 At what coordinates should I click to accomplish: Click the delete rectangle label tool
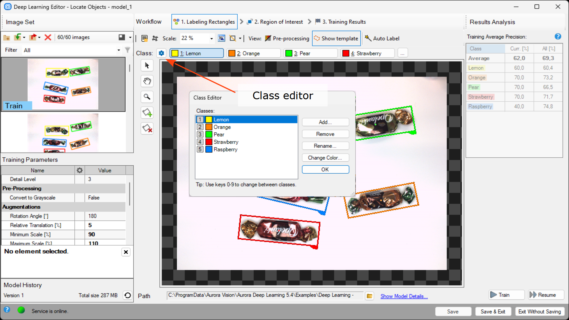tap(147, 128)
